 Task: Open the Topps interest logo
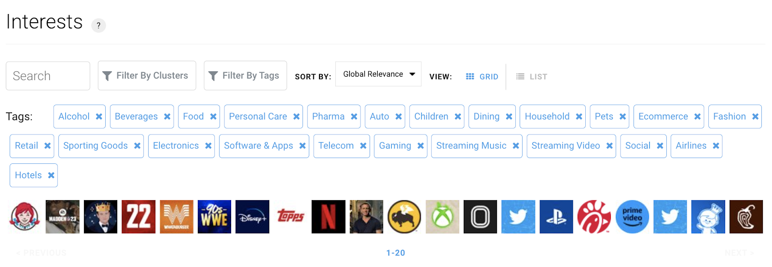pyautogui.click(x=290, y=217)
